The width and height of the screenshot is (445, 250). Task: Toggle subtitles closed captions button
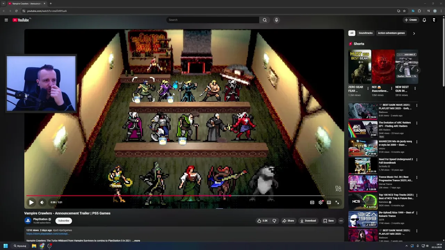click(x=312, y=202)
